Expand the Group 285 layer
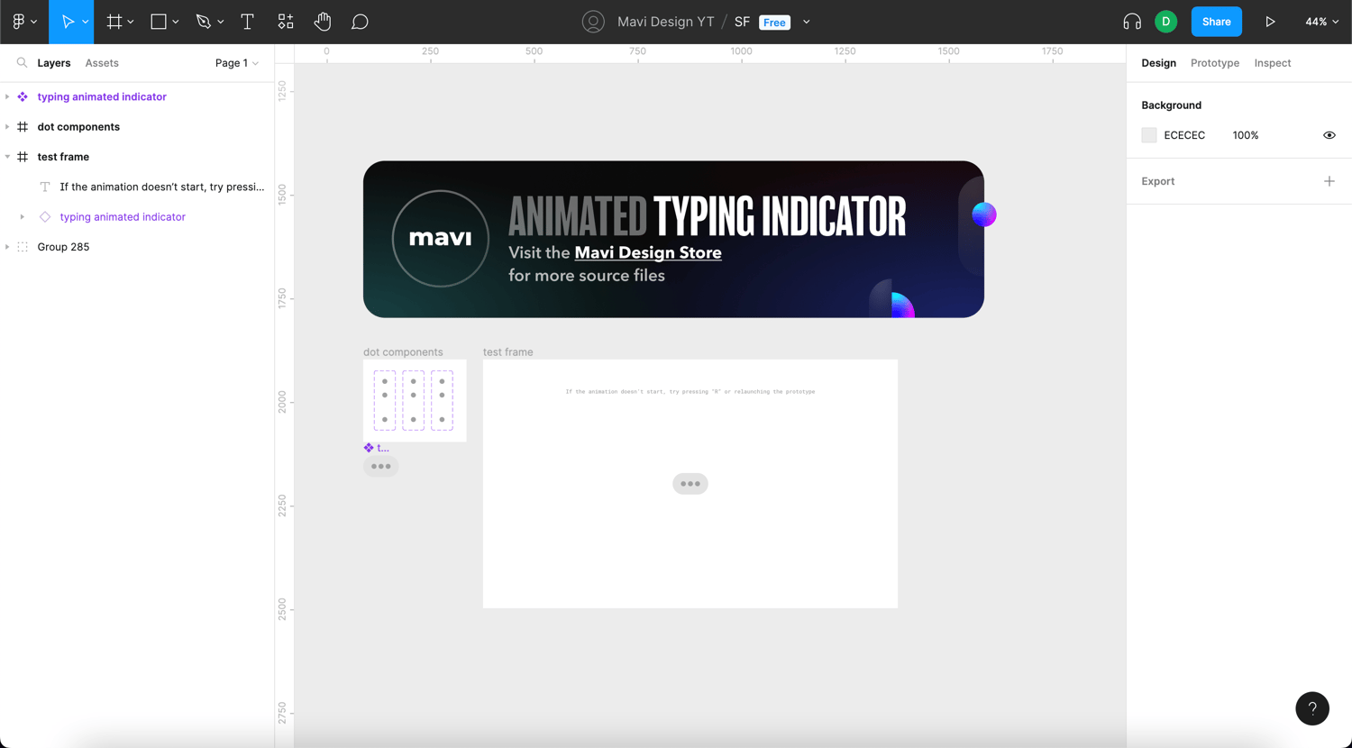 click(7, 247)
